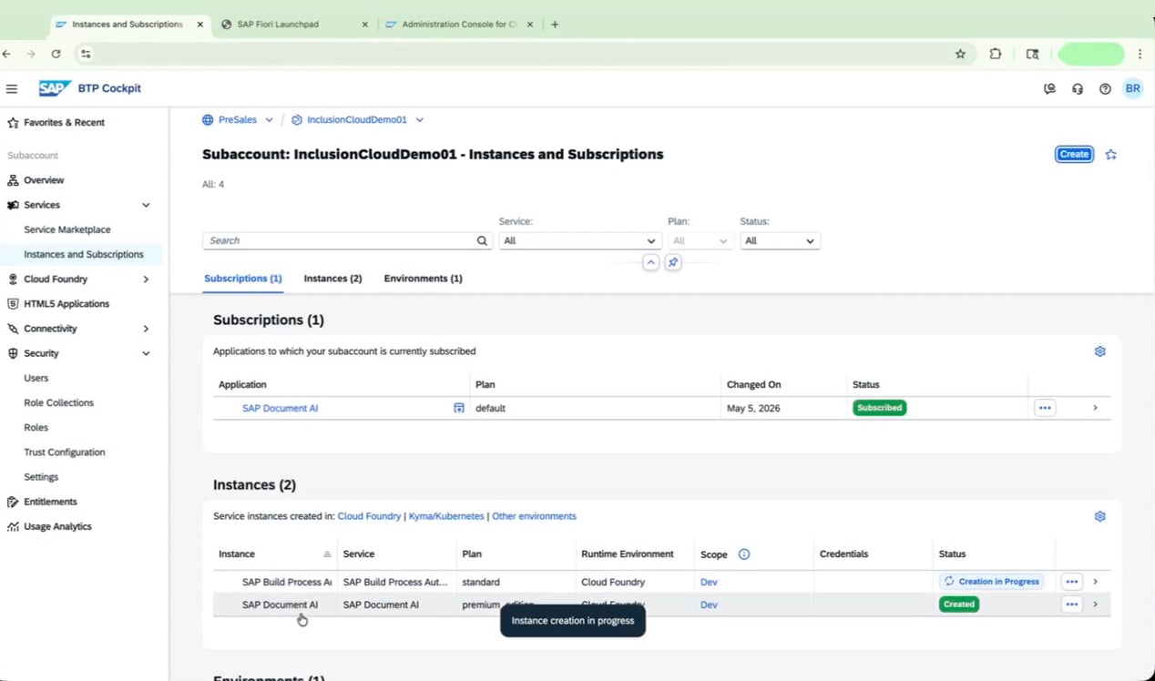This screenshot has height=681, width=1155.
Task: Open details arrow for SAP Document AI subscription
Action: (1095, 408)
